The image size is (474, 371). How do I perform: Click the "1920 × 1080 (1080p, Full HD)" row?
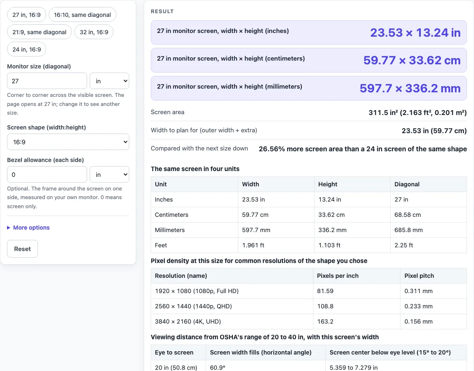(309, 291)
